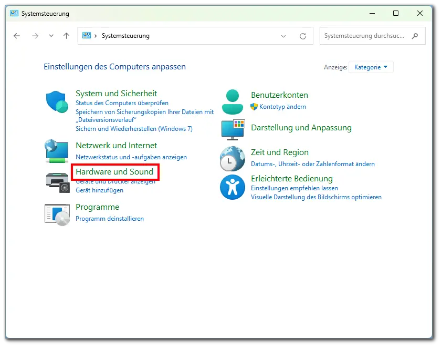Viewport: 442px width, 348px height.
Task: Refresh the Systemsteuerung view
Action: [x=303, y=36]
